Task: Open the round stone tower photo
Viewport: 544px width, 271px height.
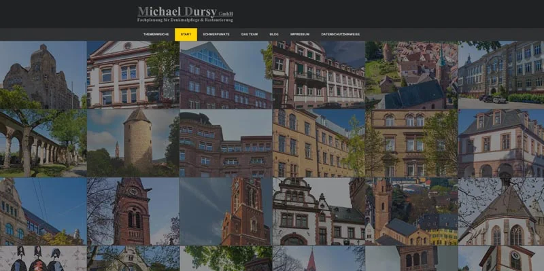Action: click(133, 143)
